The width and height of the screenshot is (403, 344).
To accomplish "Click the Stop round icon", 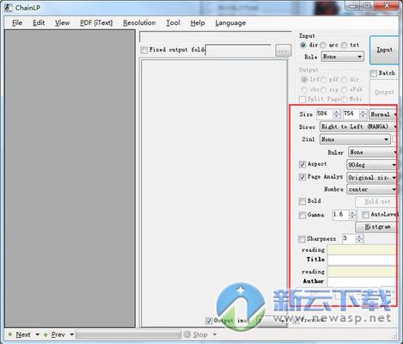I will tap(187, 335).
